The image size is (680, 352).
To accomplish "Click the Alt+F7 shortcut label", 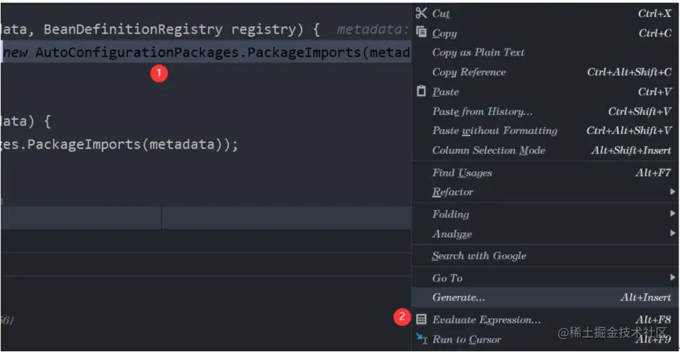I will (653, 173).
